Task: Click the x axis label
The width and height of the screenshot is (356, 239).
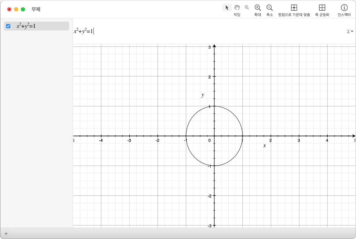Action: click(265, 145)
